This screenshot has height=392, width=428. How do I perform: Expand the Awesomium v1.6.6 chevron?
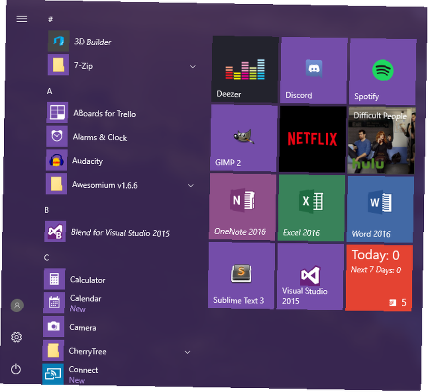[191, 186]
